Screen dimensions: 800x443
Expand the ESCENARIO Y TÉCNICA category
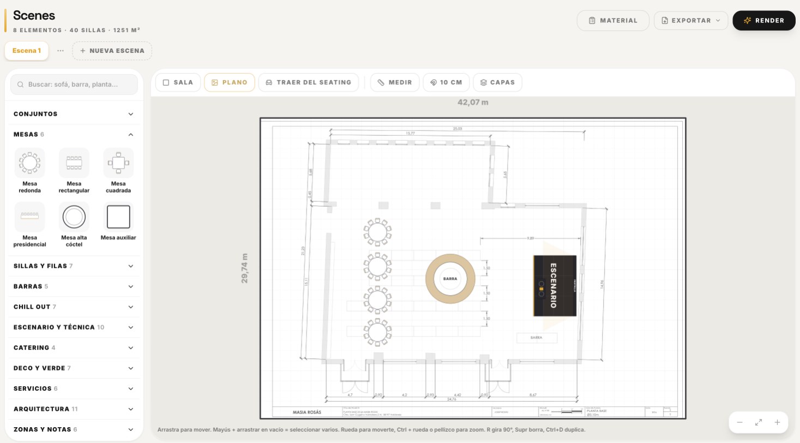[x=74, y=327]
